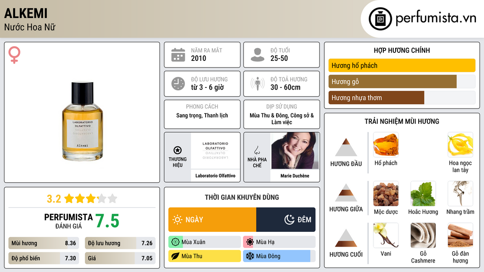Click the person icon beside Độ tuổi
Screen dimensions: 484x272
(x=258, y=55)
